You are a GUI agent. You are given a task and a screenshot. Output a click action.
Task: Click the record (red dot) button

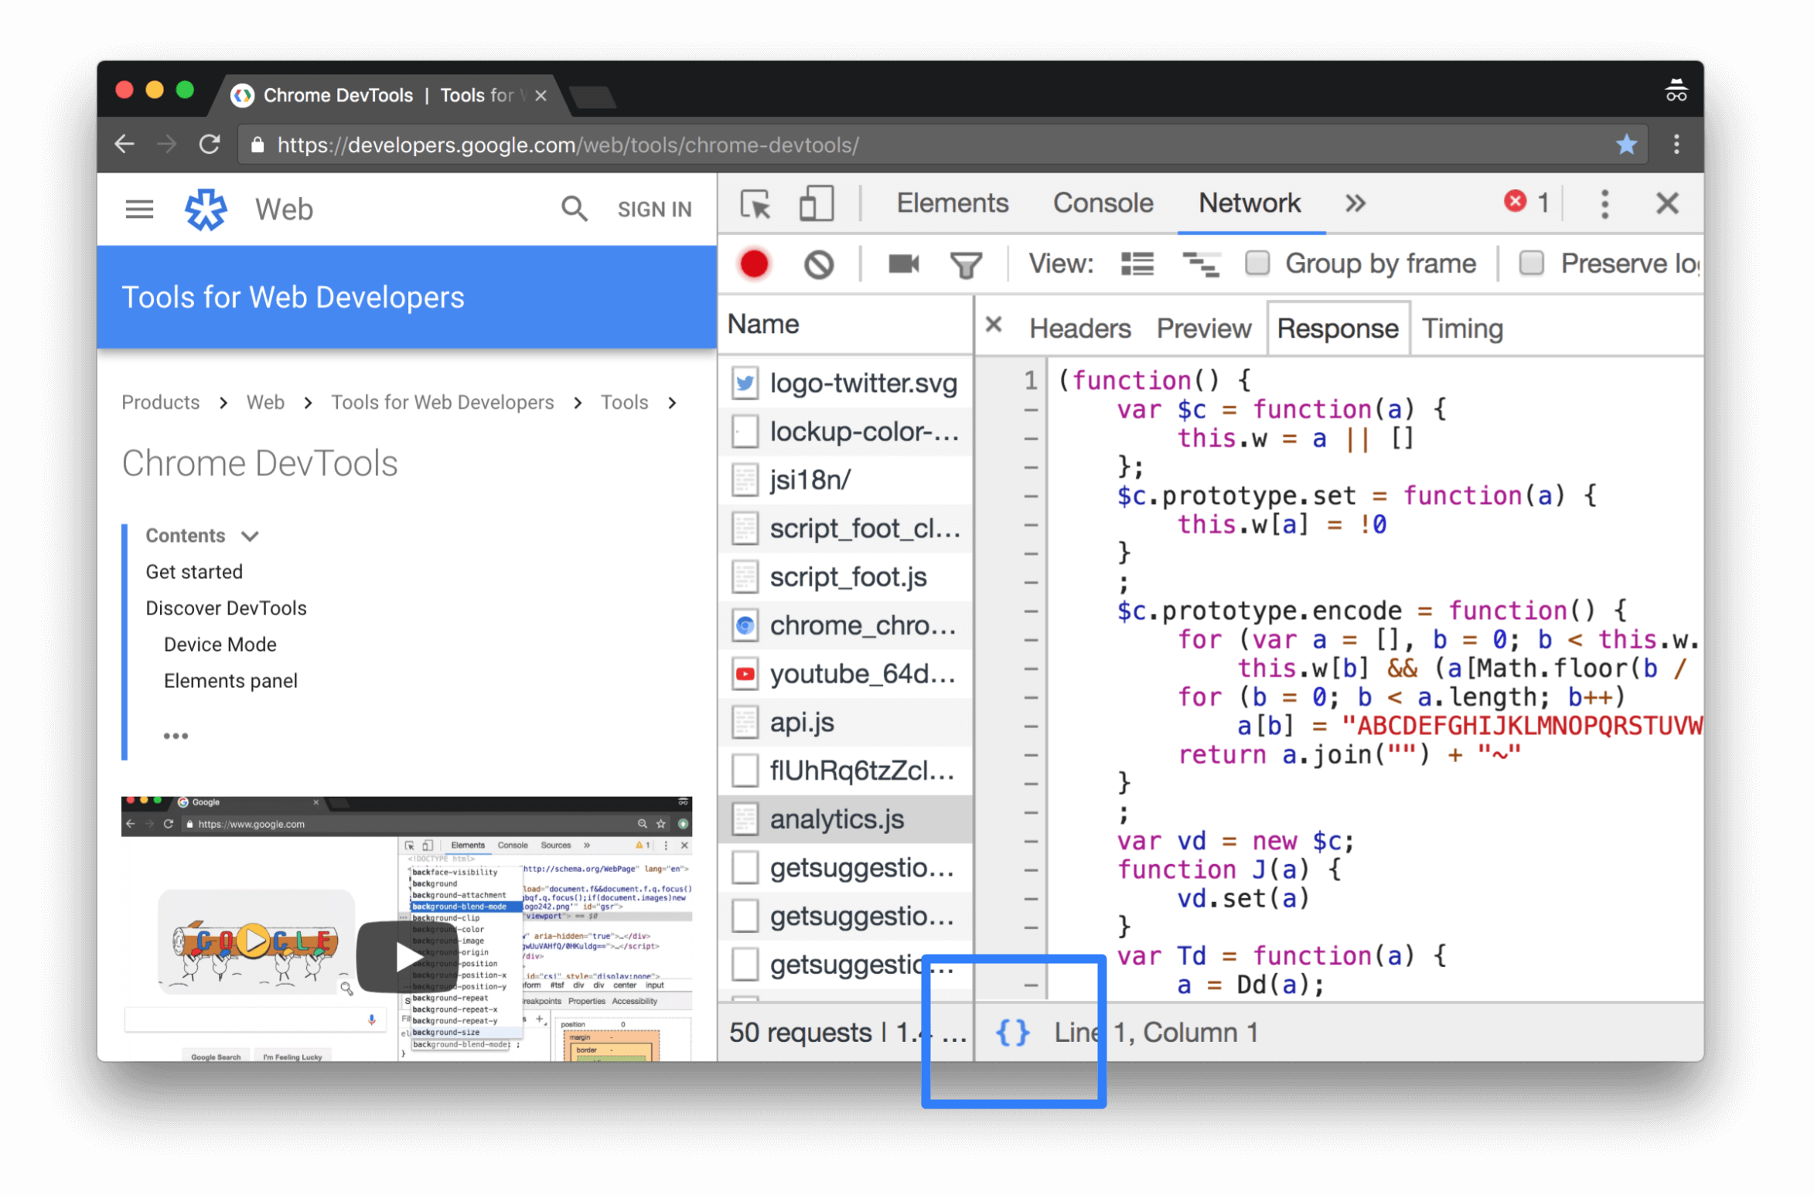point(751,264)
